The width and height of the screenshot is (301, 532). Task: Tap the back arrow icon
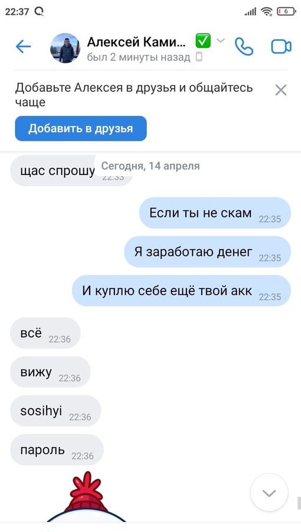(x=23, y=47)
